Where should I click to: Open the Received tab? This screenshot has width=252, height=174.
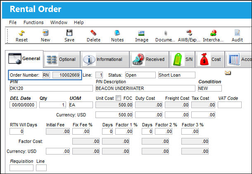click(149, 59)
